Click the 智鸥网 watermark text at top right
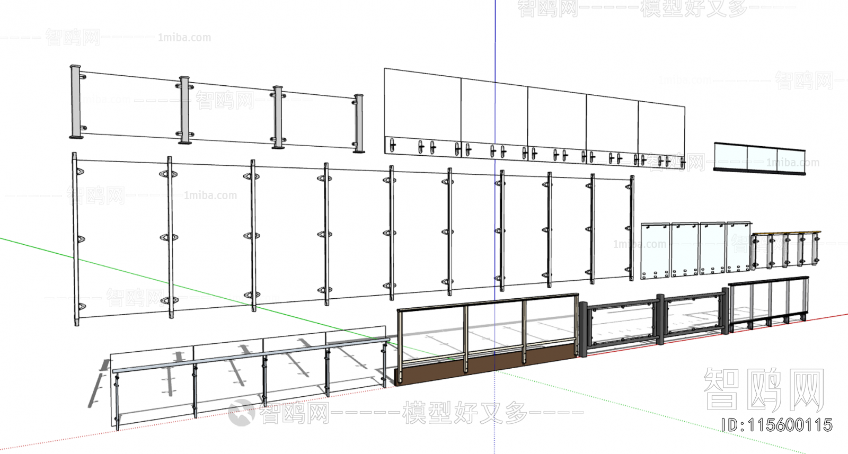Image resolution: width=848 pixels, height=454 pixels. 547,9
